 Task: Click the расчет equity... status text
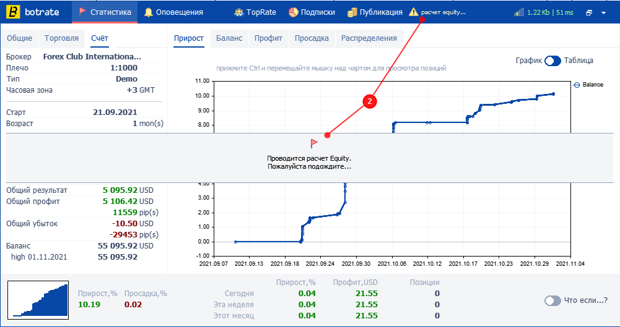[x=443, y=12]
